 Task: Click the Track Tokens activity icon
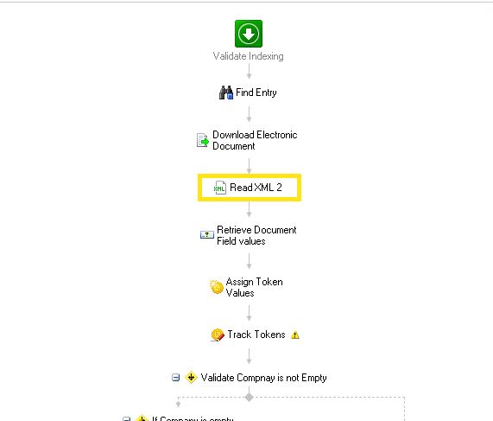point(218,335)
